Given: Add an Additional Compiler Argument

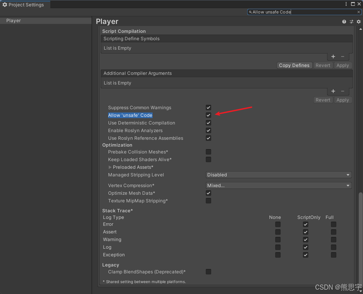Looking at the screenshot, I should (x=333, y=91).
